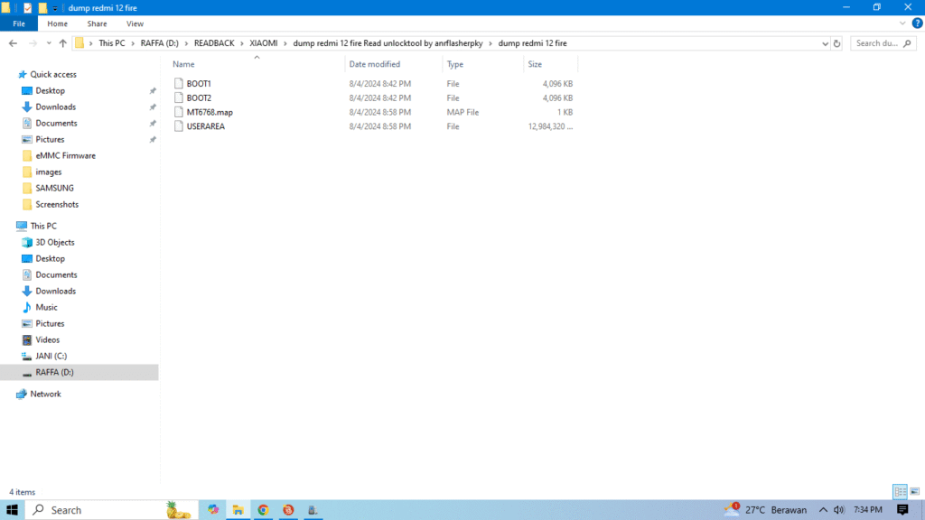Sort files by the Type column
The width and height of the screenshot is (925, 520).
click(x=455, y=64)
